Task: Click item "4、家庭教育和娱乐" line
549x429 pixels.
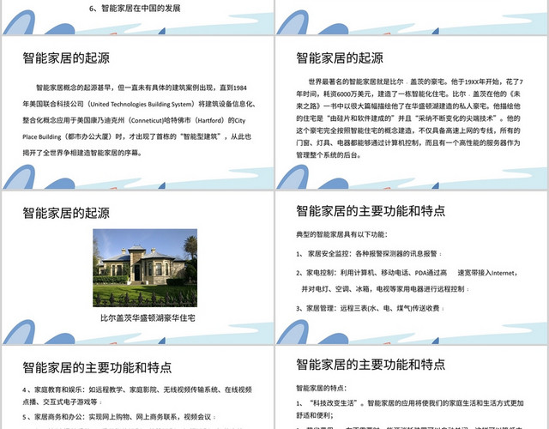Action: [137, 390]
